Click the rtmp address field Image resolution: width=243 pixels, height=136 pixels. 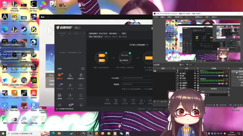(x=137, y=78)
